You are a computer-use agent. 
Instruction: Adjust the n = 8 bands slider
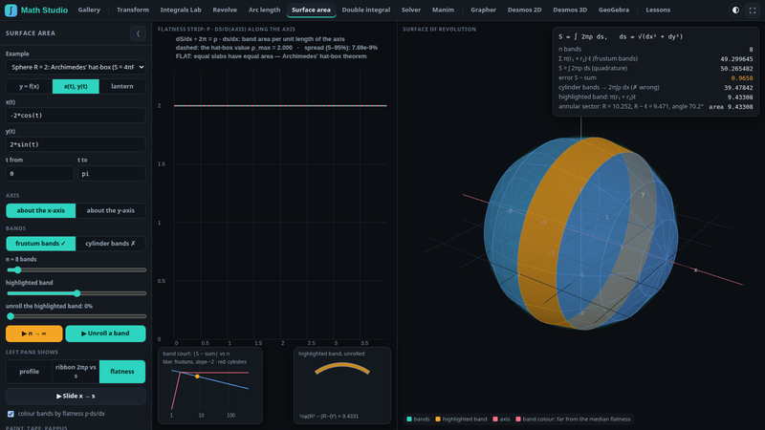pyautogui.click(x=76, y=269)
